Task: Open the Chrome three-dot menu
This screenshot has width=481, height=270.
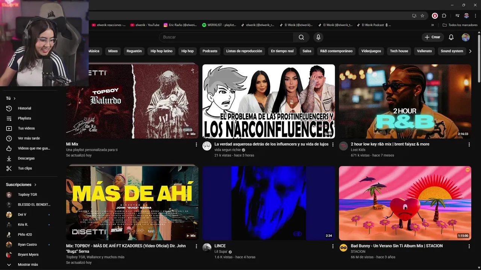Action: pyautogui.click(x=475, y=16)
